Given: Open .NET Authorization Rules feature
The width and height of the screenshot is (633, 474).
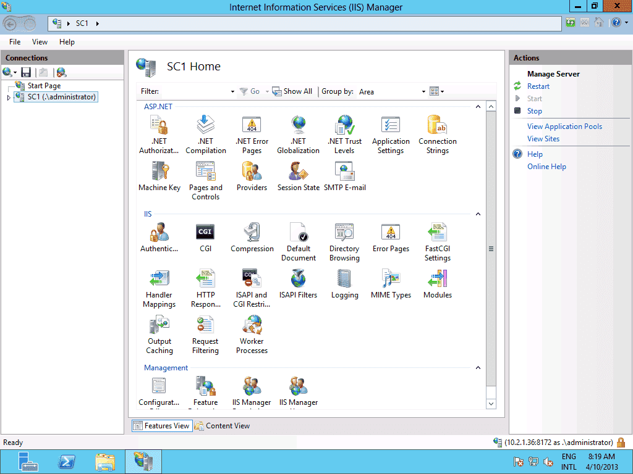Looking at the screenshot, I should [159, 134].
